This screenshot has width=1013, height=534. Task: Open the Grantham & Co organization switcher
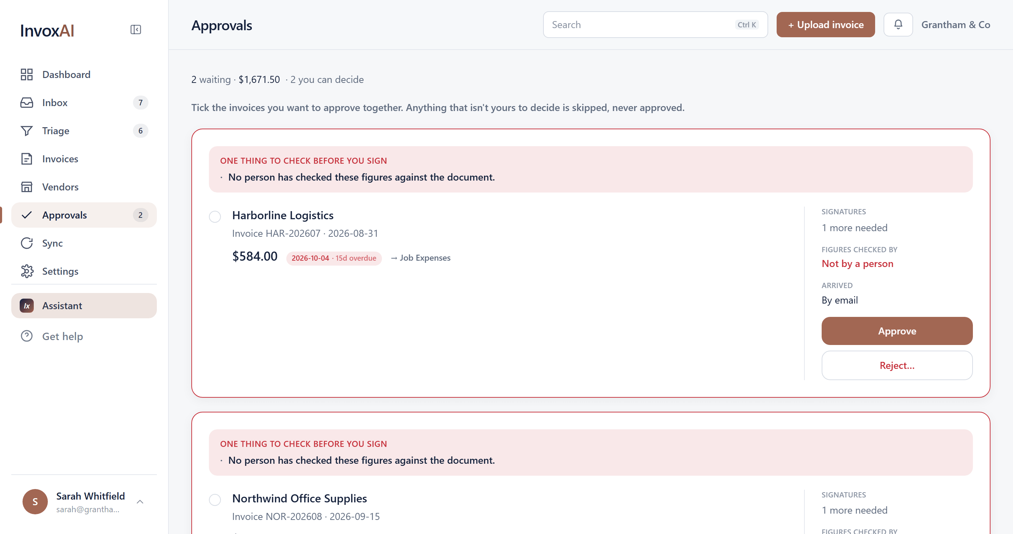(956, 25)
